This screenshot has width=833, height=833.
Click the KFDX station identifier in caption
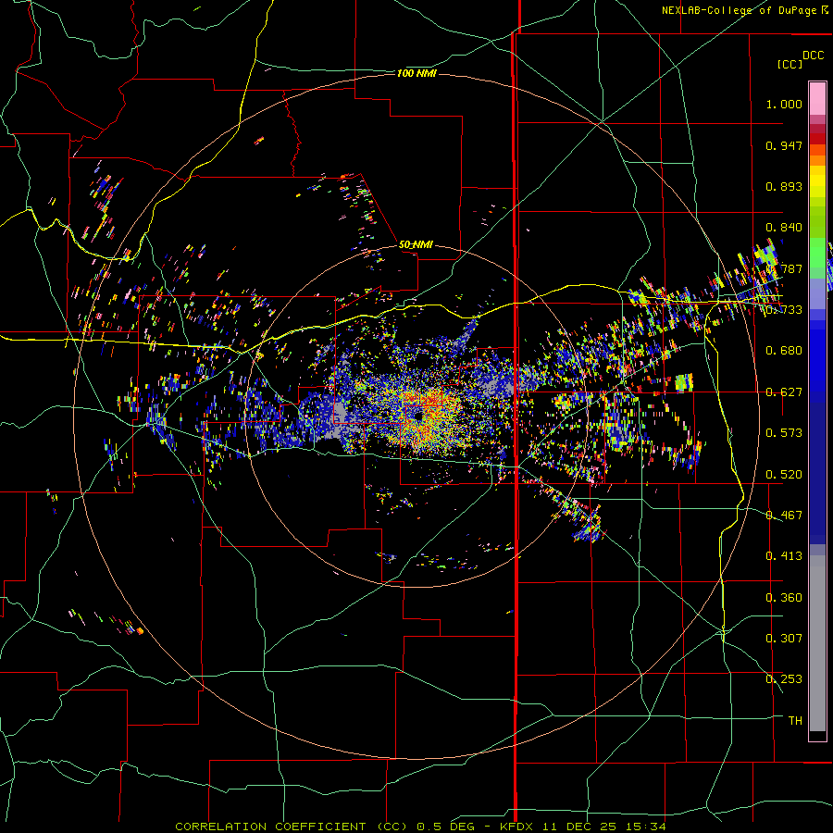click(x=518, y=827)
